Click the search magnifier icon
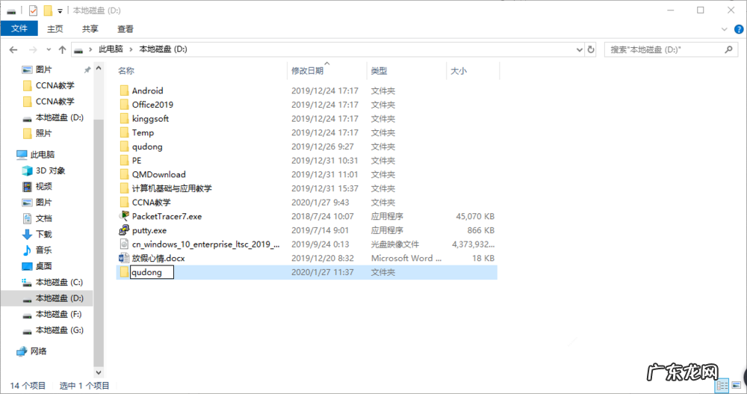The height and width of the screenshot is (394, 747). click(x=728, y=49)
